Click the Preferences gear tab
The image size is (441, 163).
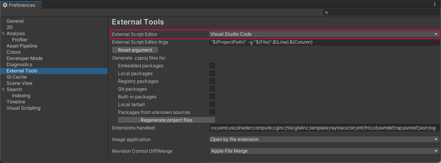coord(19,5)
